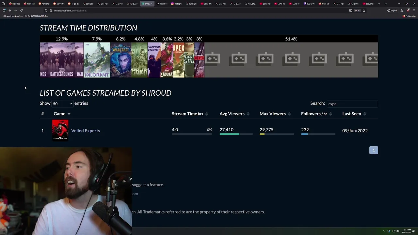The image size is (418, 235).
Task: Click pagination page 1 button
Action: (x=374, y=150)
